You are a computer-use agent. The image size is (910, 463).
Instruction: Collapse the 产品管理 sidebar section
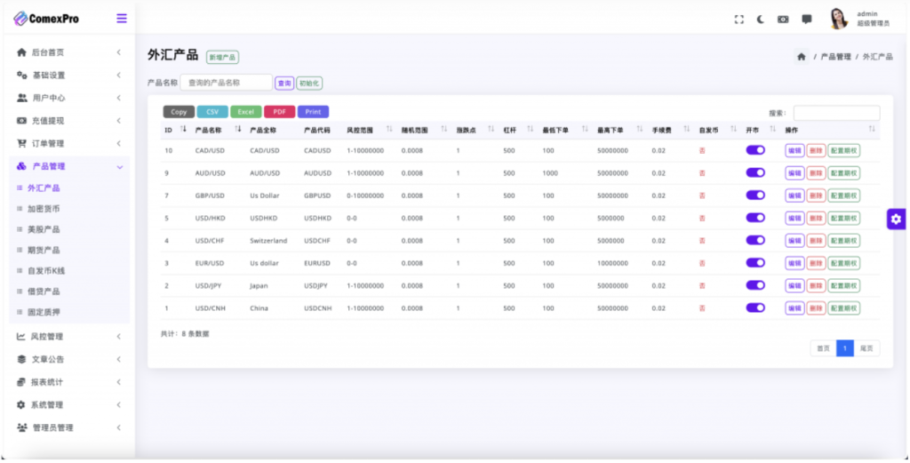click(69, 166)
